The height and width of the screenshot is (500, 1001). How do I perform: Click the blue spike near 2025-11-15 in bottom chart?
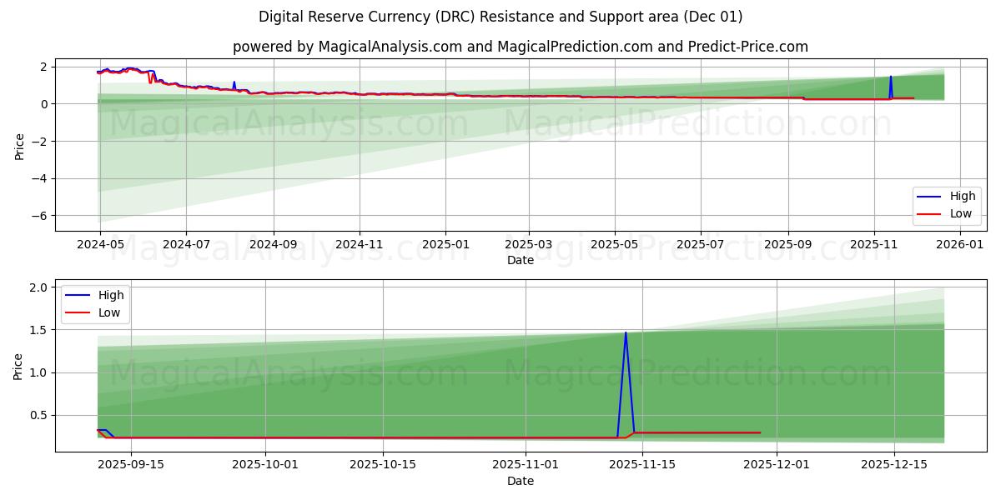click(x=626, y=333)
